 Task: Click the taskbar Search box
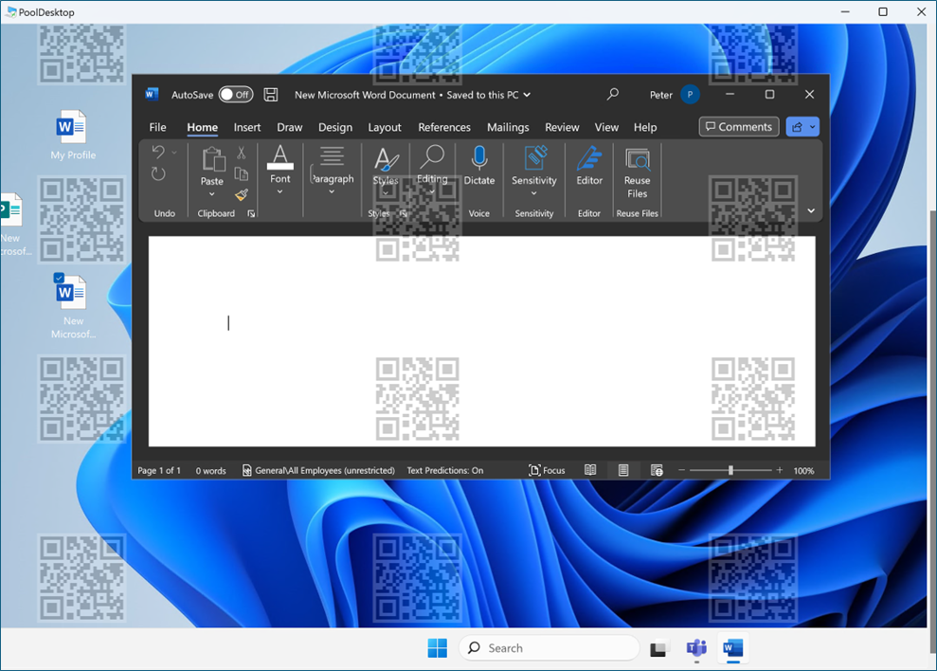point(550,647)
